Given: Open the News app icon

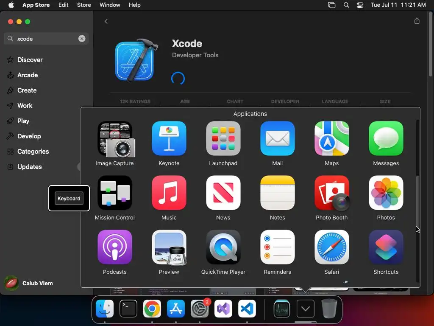Looking at the screenshot, I should pyautogui.click(x=223, y=193).
